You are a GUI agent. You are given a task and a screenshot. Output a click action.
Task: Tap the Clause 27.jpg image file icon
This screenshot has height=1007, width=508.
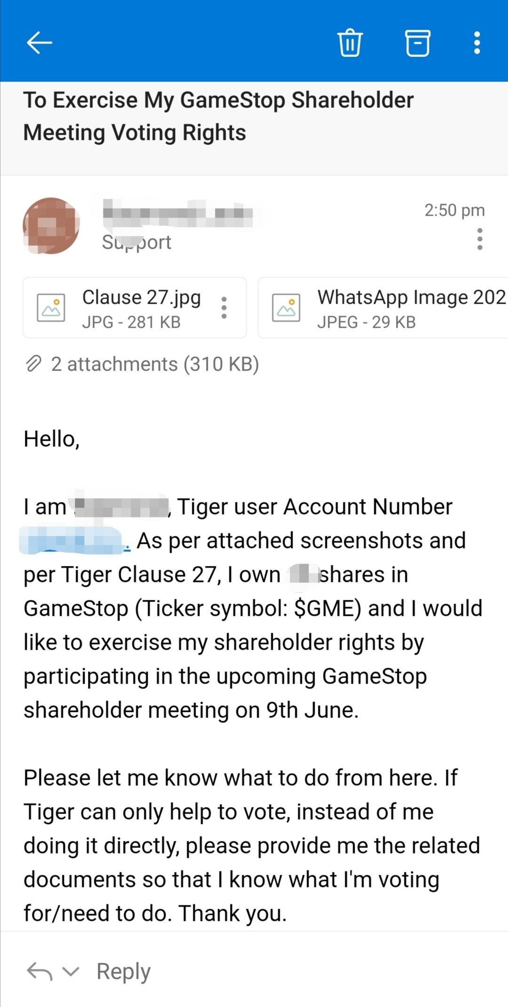point(51,308)
